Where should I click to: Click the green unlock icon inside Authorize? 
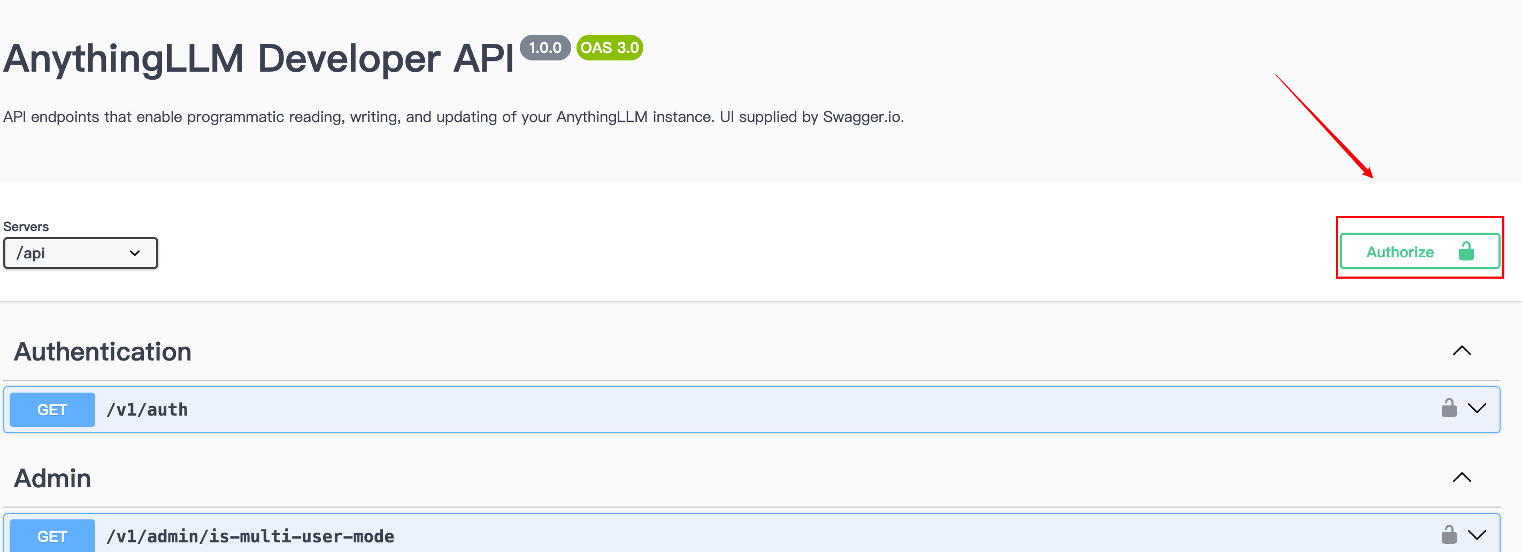coord(1466,252)
